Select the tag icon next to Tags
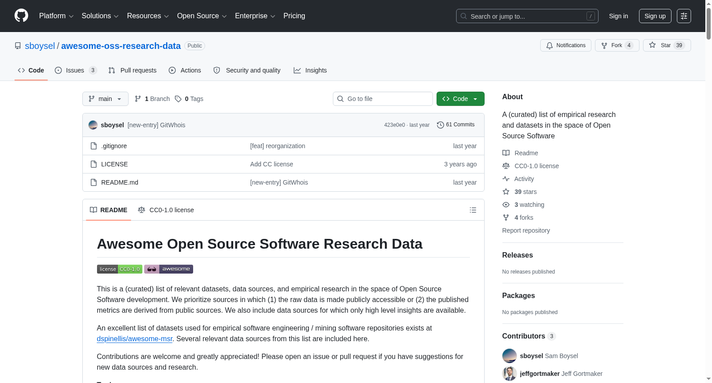Image resolution: width=712 pixels, height=383 pixels. (x=178, y=99)
